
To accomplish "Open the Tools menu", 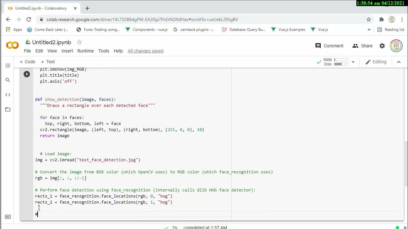I will (x=104, y=51).
